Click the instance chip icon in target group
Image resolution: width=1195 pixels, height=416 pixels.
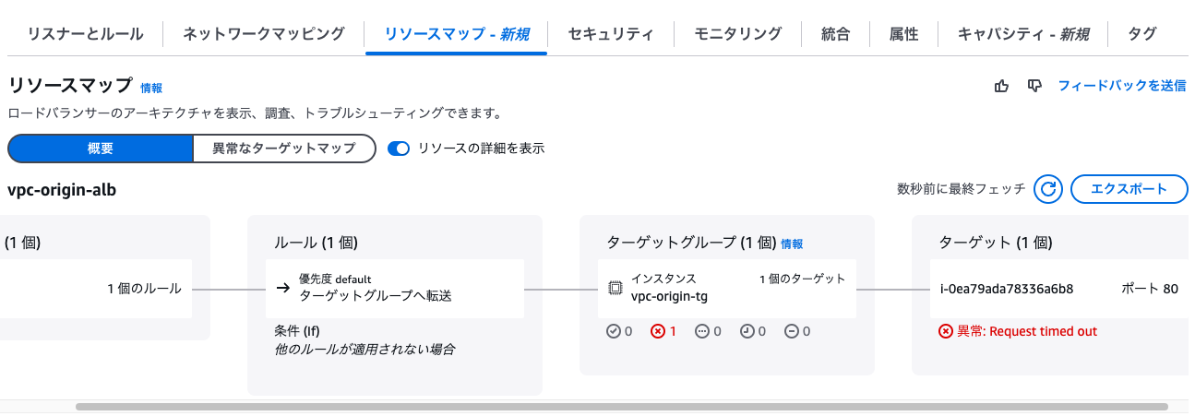(x=615, y=288)
